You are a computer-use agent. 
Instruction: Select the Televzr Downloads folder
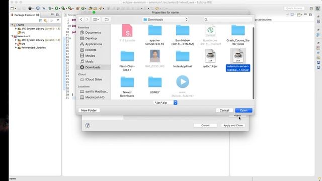127,86
